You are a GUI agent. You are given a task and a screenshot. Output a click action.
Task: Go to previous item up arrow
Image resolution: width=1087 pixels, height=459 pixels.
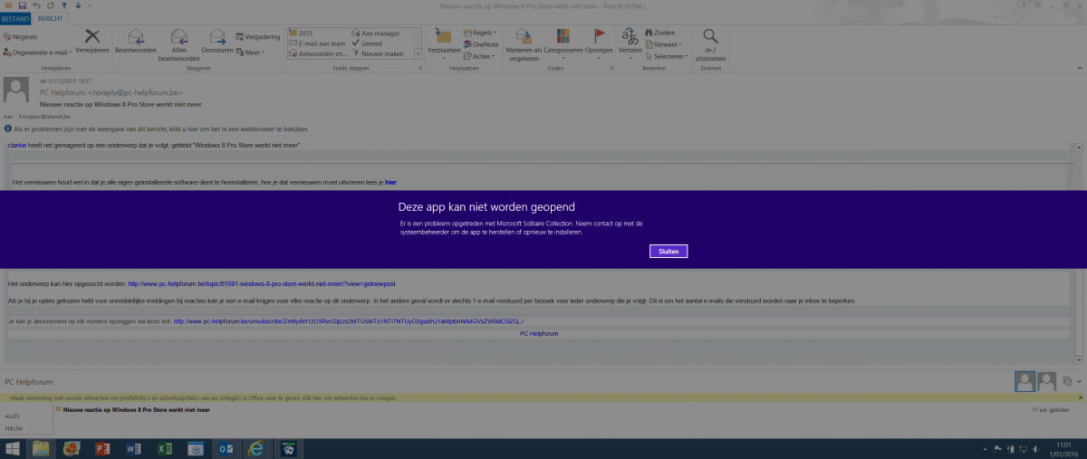63,5
